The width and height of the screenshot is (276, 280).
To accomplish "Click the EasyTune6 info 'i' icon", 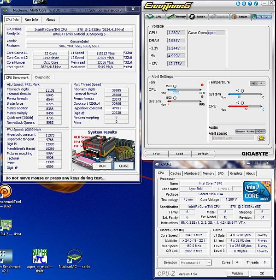I will click(x=256, y=4).
